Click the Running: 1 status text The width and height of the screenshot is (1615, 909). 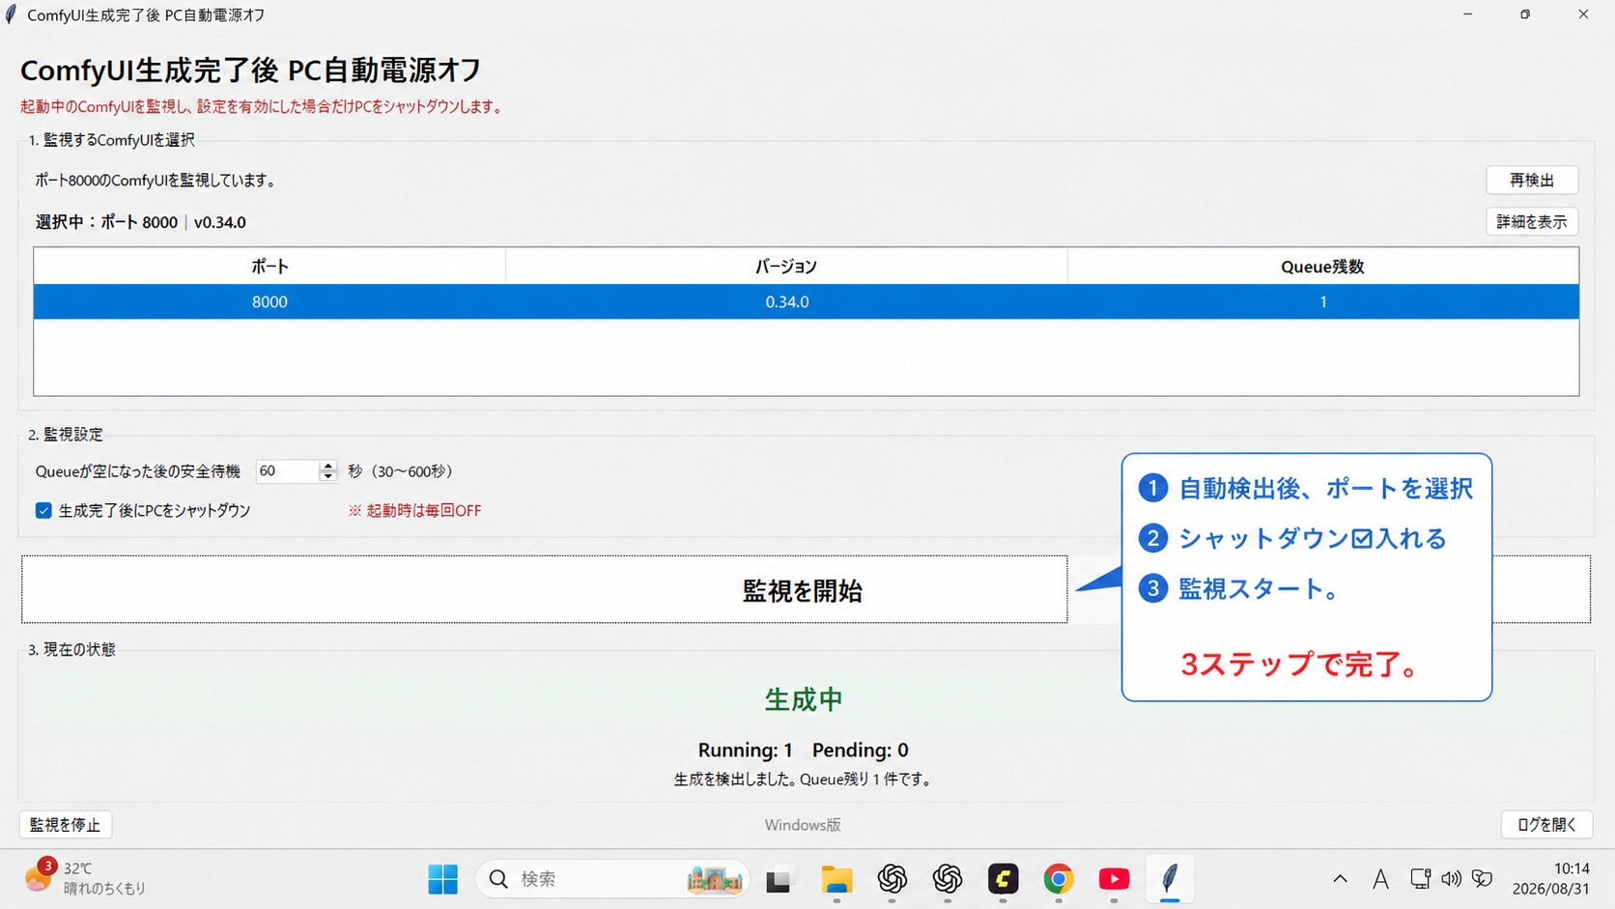tap(745, 750)
